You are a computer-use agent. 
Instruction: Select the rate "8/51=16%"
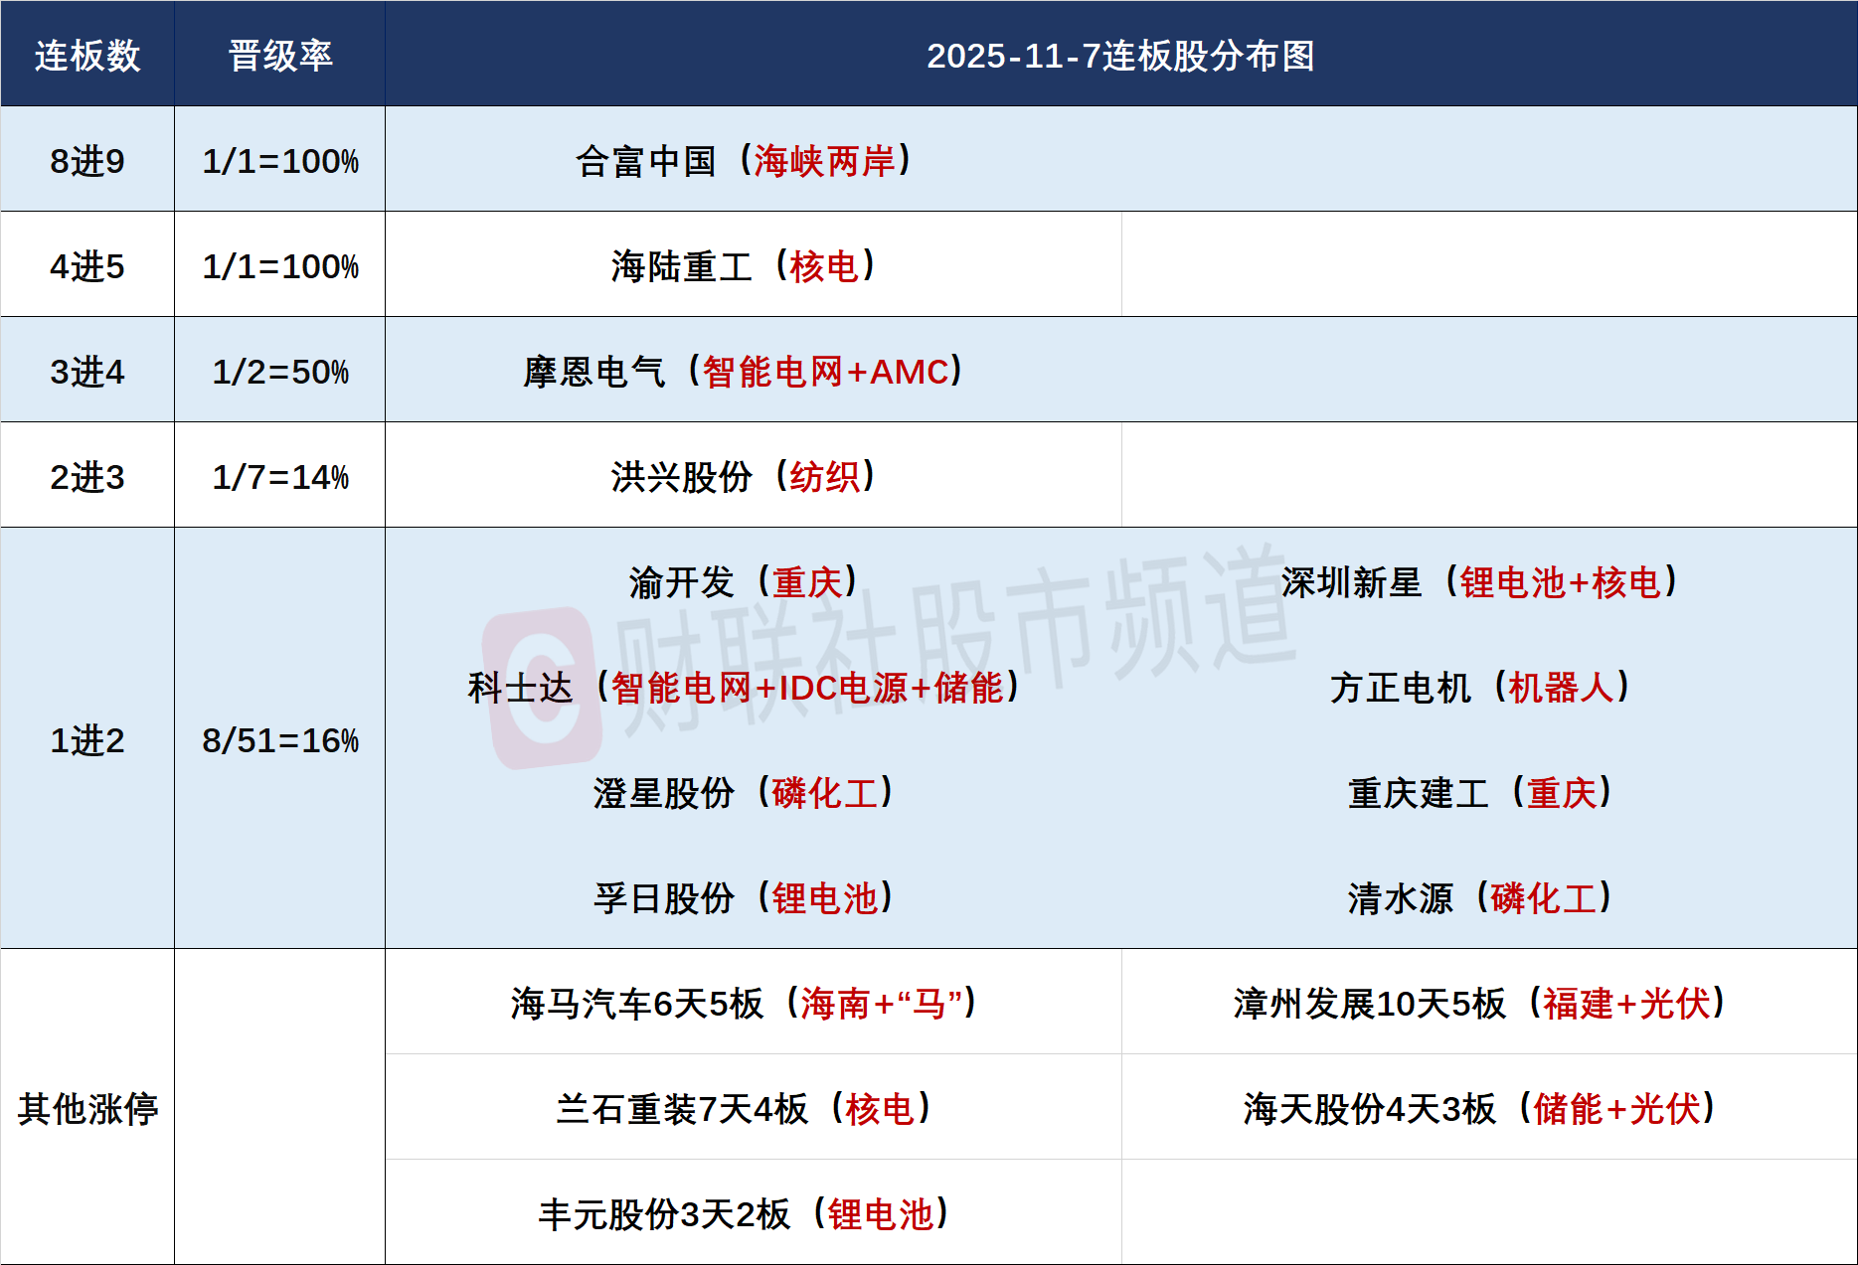(280, 739)
